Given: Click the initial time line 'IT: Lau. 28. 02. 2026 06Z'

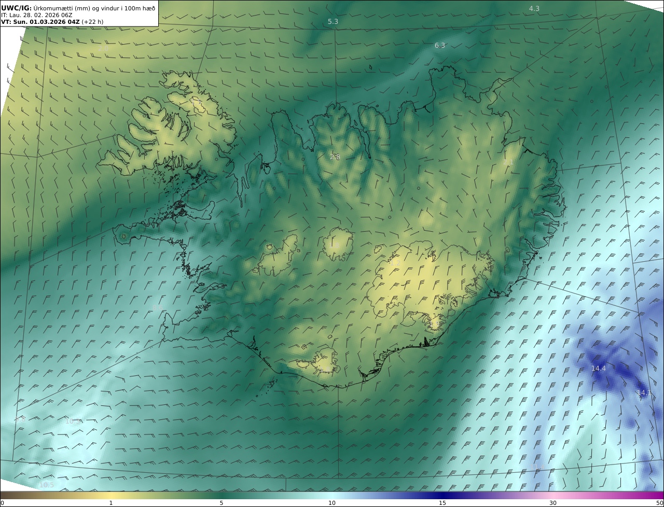Looking at the screenshot, I should click(x=37, y=15).
